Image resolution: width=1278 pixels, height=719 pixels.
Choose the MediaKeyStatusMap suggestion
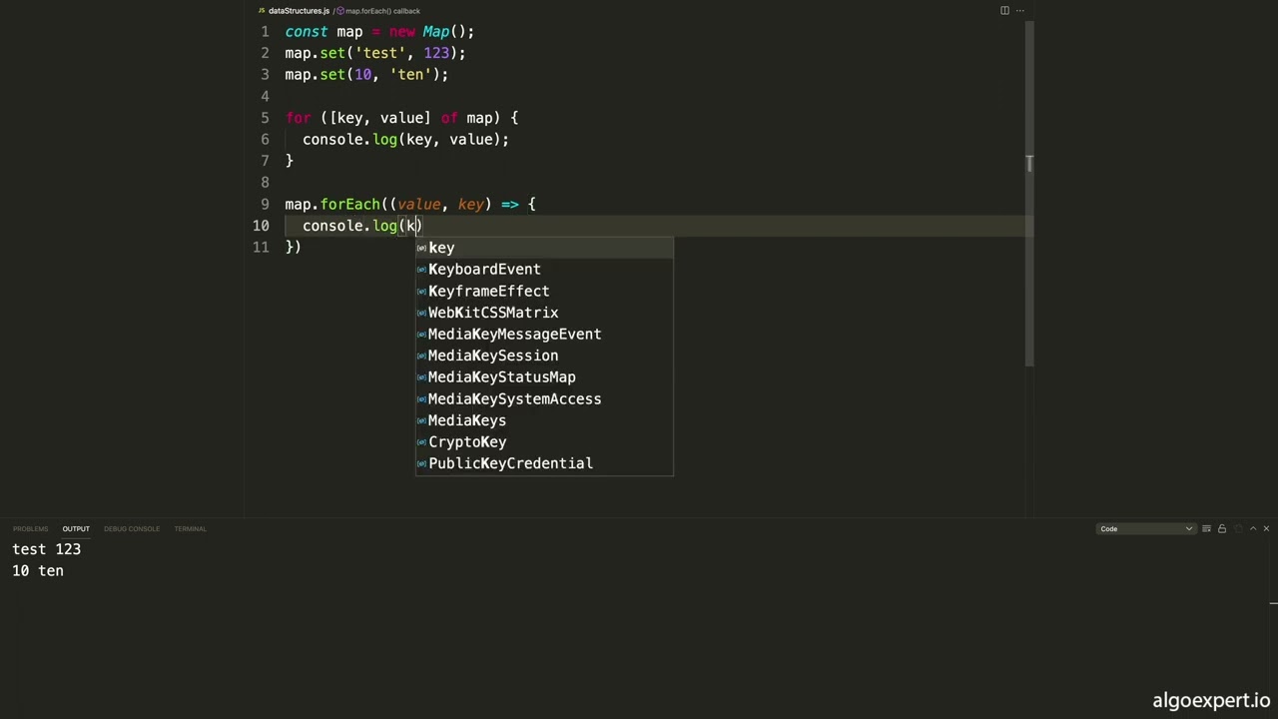point(544,376)
